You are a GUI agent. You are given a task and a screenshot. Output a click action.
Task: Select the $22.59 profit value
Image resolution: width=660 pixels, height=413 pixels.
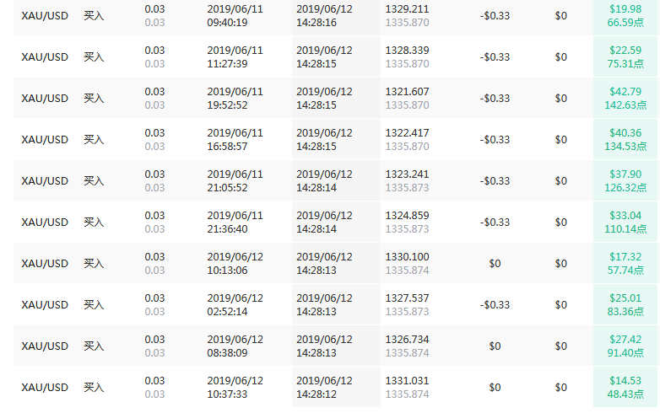[x=625, y=50]
